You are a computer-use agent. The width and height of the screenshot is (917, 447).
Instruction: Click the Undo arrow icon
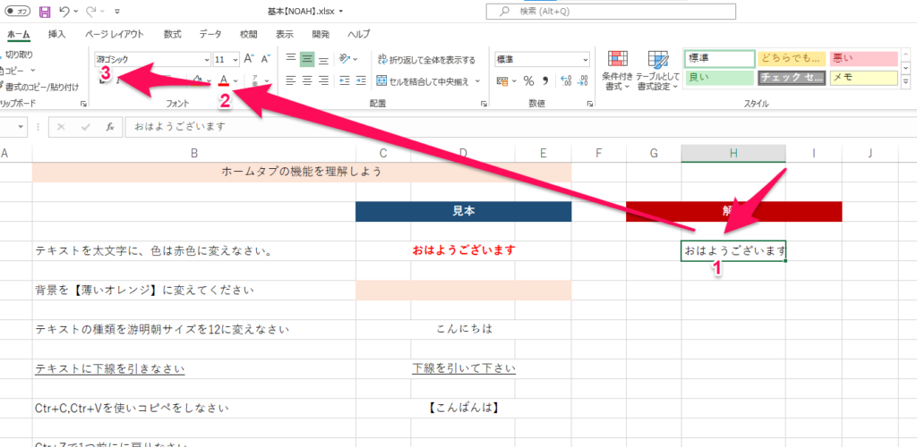point(64,13)
